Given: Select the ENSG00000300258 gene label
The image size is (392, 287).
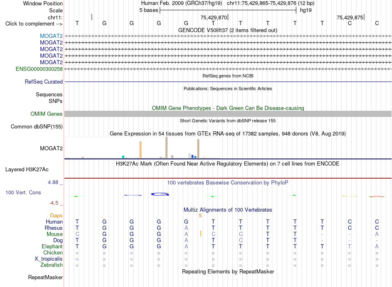Looking at the screenshot, I should (x=39, y=69).
